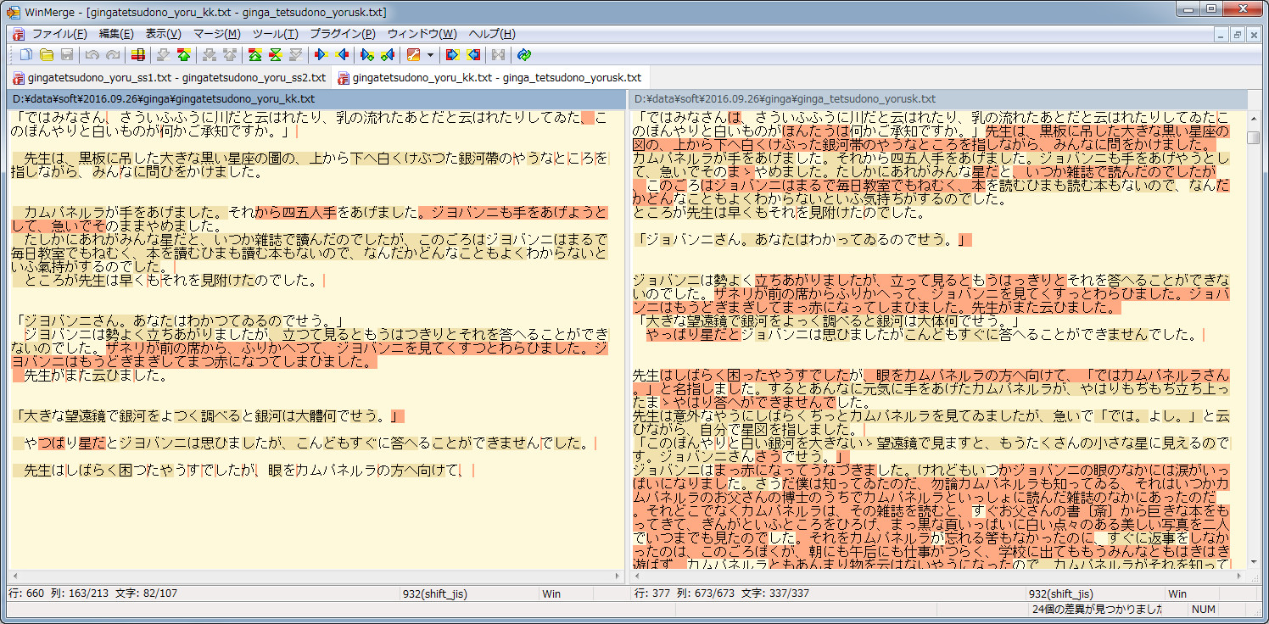Undo the last edit via toolbar icon
This screenshot has width=1269, height=624.
[93, 53]
